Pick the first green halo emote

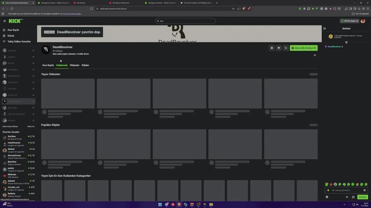327,184
